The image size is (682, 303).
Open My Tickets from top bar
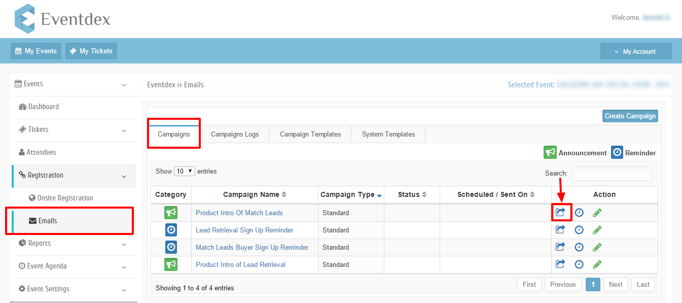tap(91, 51)
